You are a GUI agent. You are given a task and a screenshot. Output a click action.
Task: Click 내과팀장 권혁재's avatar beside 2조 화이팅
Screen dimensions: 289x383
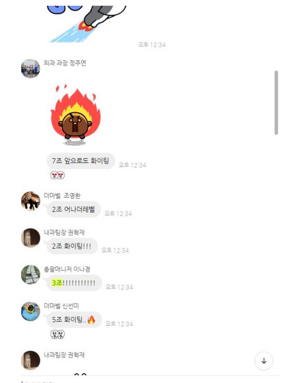tap(31, 238)
